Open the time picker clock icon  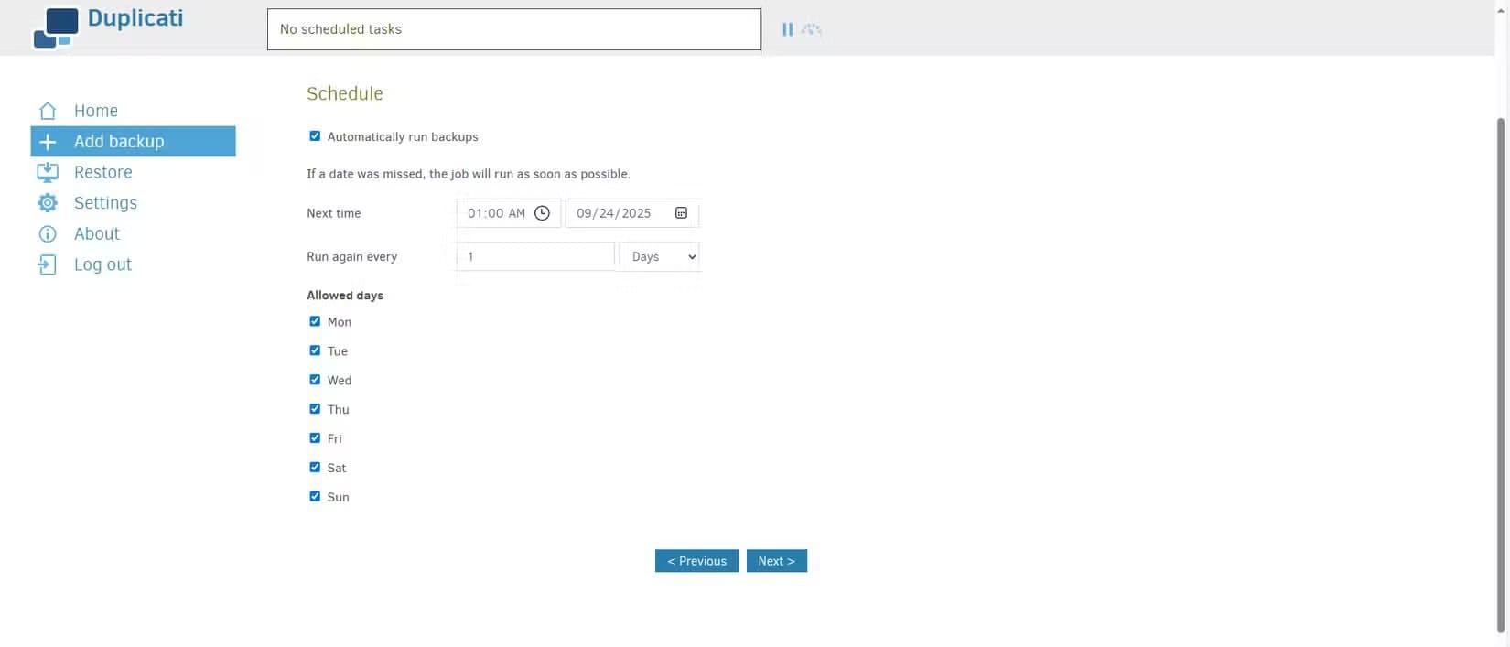(542, 213)
